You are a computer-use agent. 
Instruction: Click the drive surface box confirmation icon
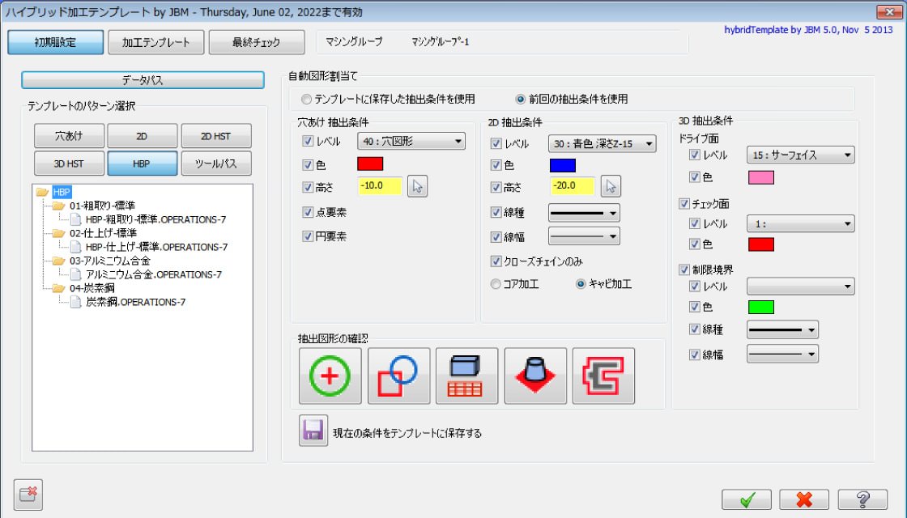point(466,376)
